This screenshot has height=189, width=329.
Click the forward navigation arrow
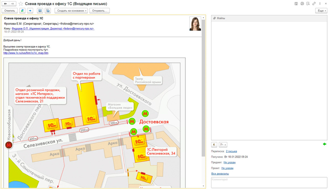(x=13, y=4)
